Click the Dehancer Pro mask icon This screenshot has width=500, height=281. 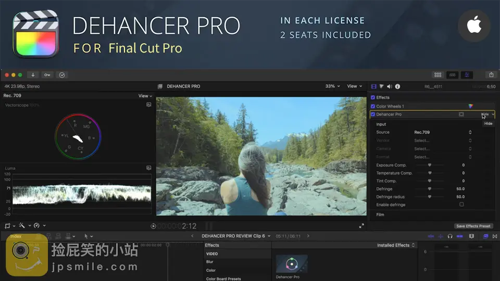[461, 114]
